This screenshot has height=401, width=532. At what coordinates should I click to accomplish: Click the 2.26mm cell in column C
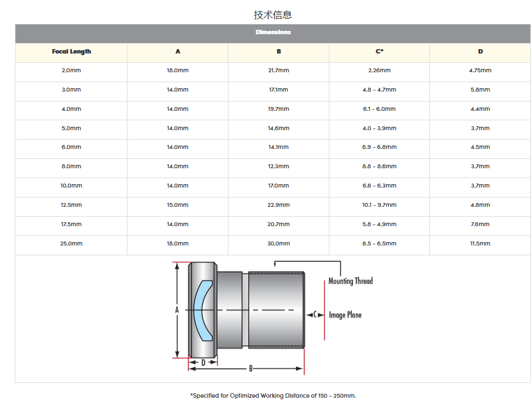[x=379, y=71]
